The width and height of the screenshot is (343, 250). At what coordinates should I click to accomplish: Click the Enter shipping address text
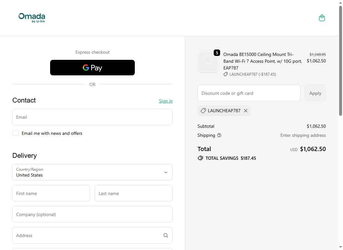(x=303, y=135)
